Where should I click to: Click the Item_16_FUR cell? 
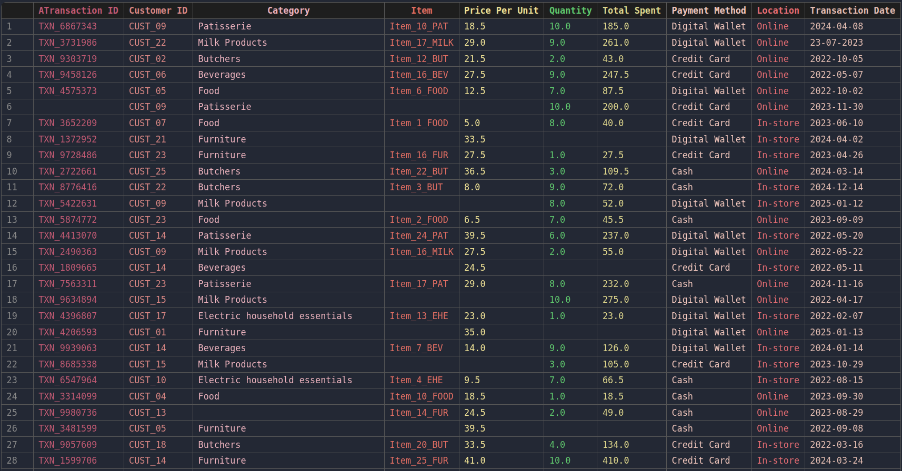422,155
